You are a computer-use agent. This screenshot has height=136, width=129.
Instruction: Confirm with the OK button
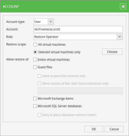[x=94, y=129]
